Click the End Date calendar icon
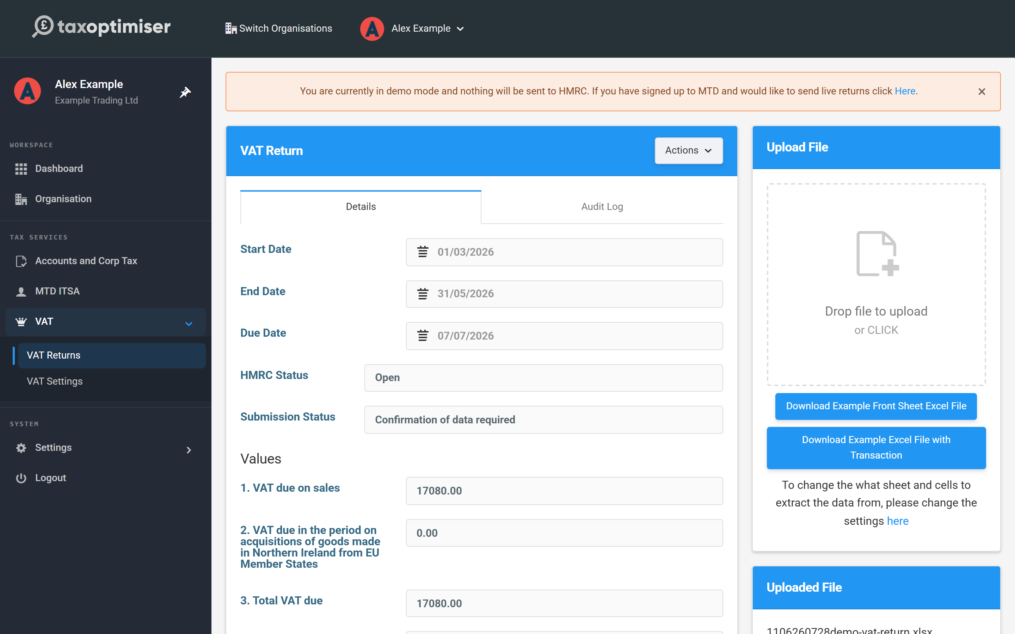The image size is (1015, 634). point(423,294)
